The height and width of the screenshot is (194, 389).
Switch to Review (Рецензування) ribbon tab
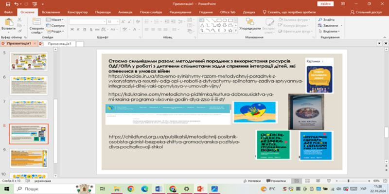(180, 12)
